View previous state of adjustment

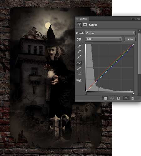point(112,98)
